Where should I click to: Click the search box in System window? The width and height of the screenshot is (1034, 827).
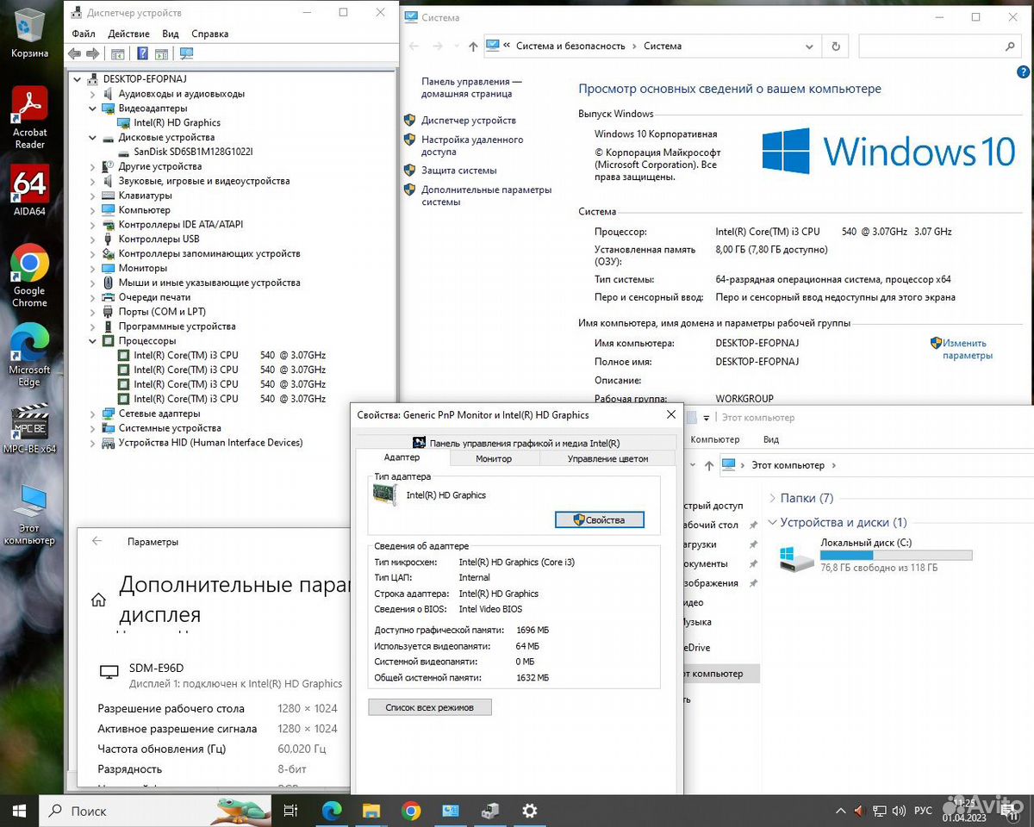click(x=941, y=46)
